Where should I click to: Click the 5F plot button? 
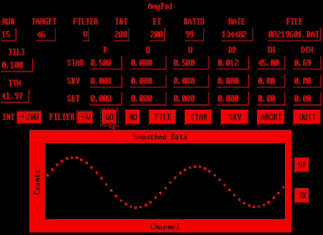[302, 165]
